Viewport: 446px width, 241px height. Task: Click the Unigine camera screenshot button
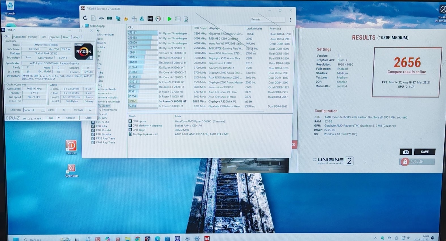[x=406, y=152]
